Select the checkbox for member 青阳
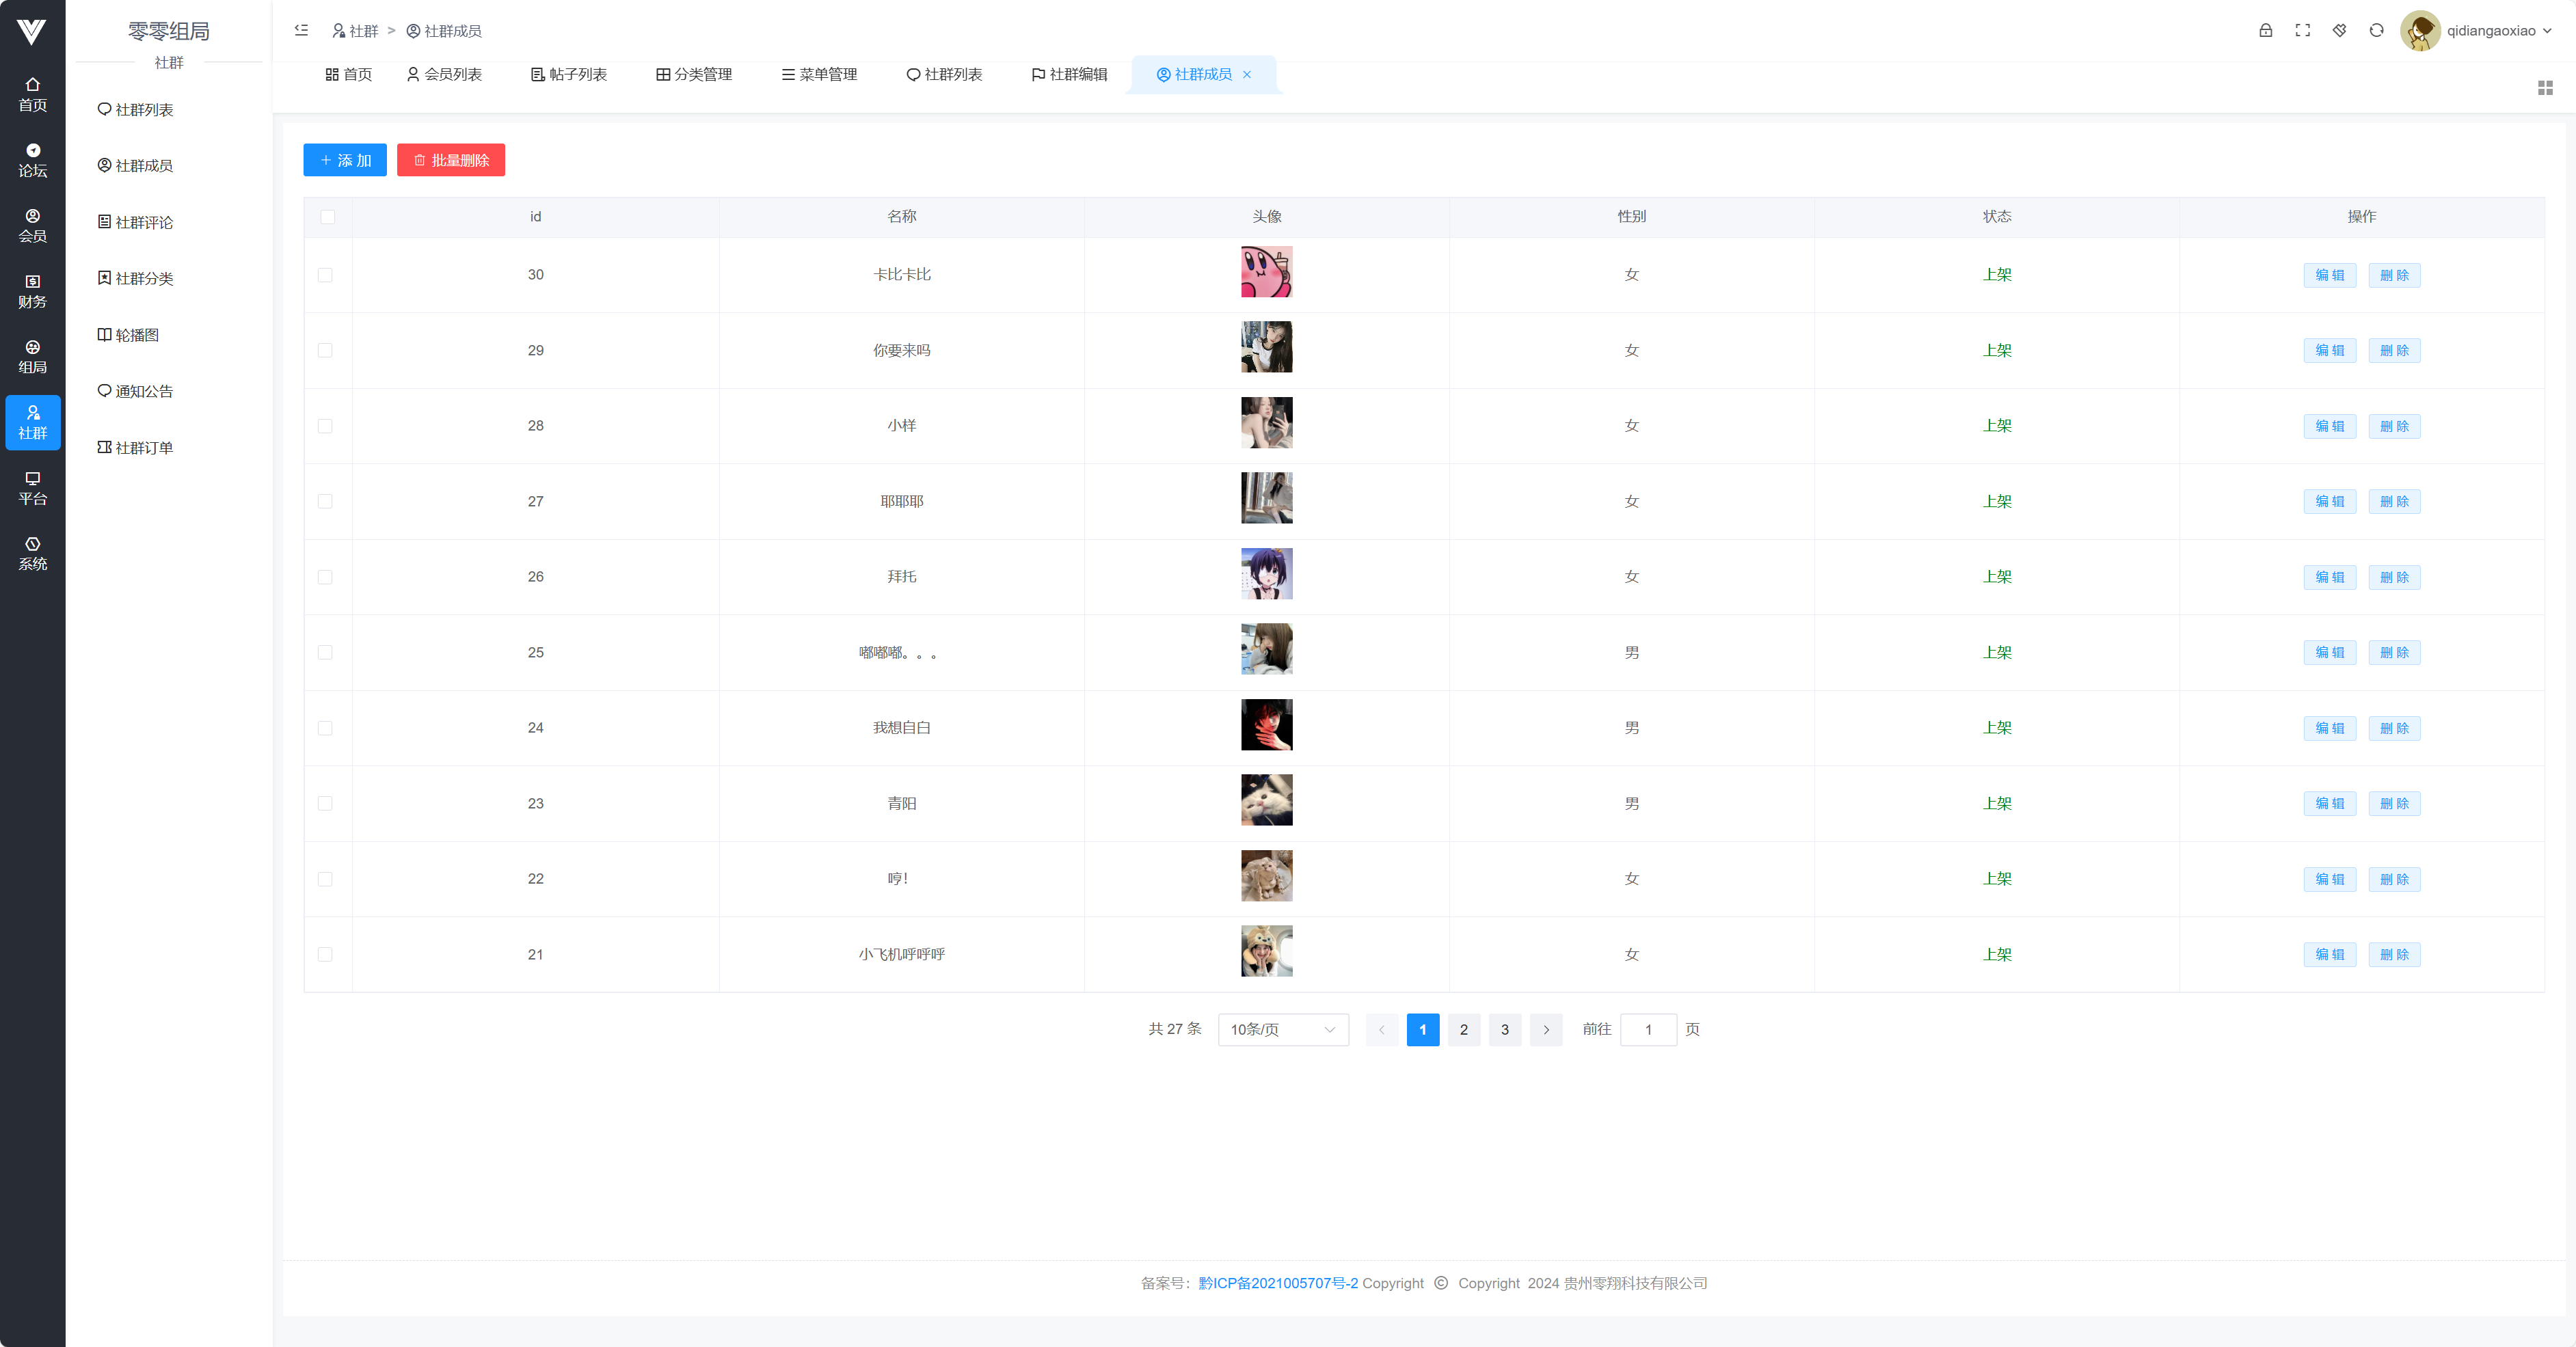The width and height of the screenshot is (2576, 1347). coord(325,803)
